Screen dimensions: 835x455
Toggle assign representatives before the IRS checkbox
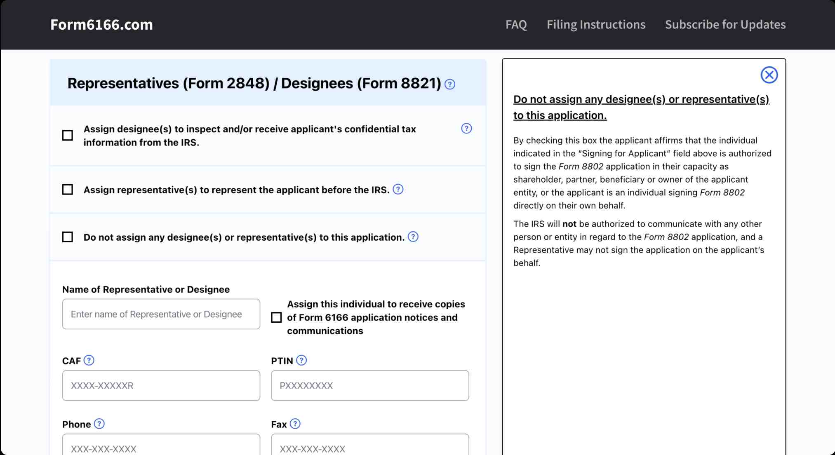(67, 190)
